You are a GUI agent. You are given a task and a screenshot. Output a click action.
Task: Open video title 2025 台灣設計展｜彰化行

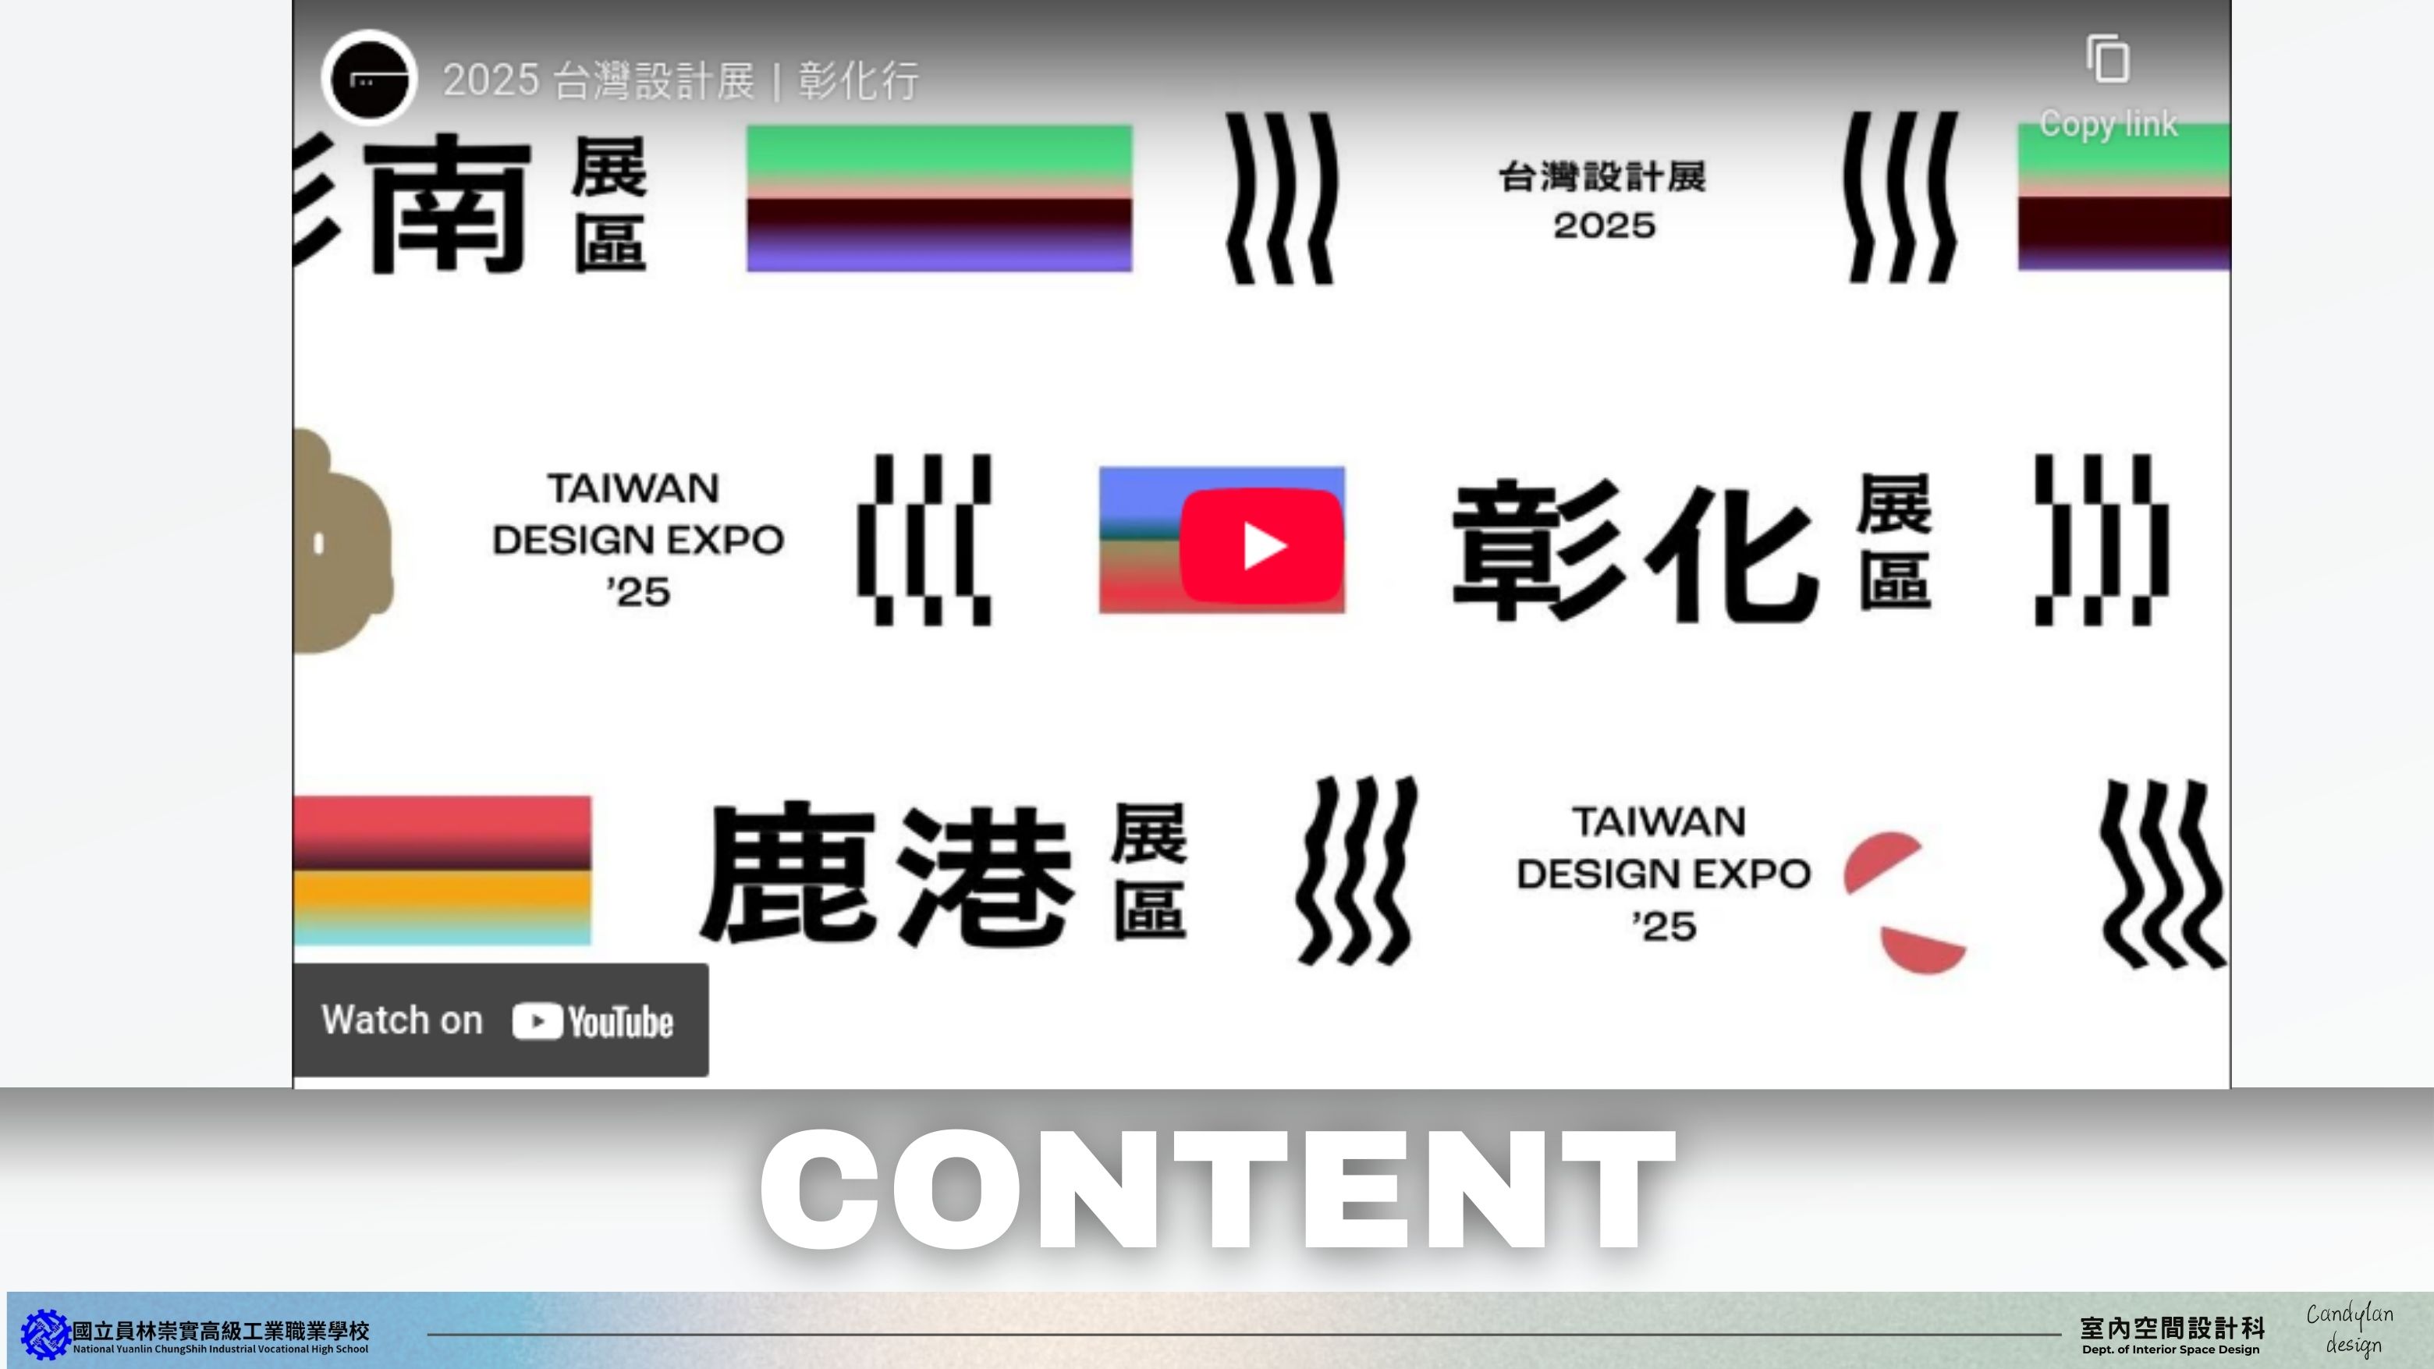pos(680,80)
